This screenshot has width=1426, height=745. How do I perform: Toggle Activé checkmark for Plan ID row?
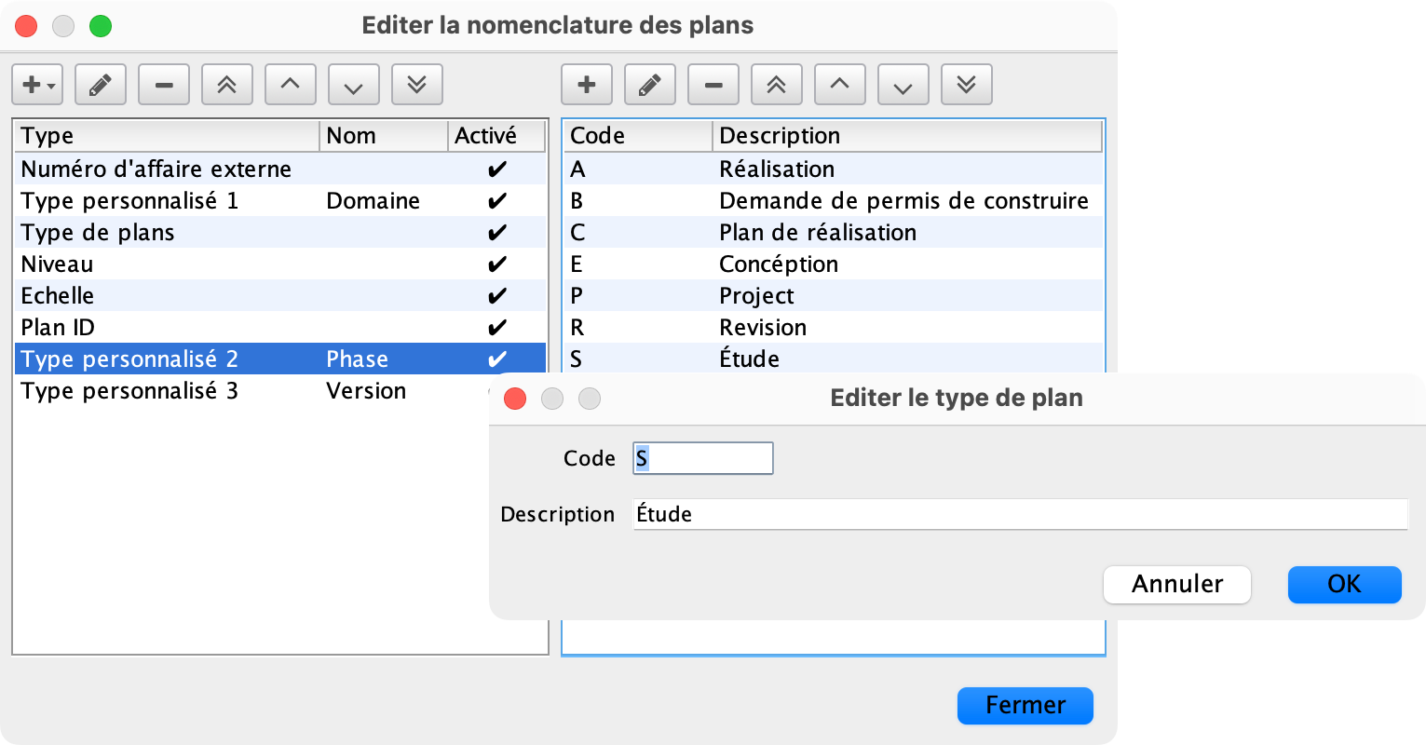tap(497, 328)
